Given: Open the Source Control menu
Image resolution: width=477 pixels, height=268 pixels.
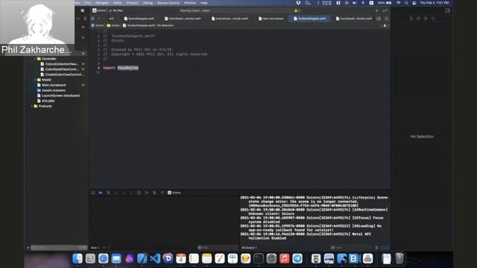Looking at the screenshot, I should click(x=168, y=3).
